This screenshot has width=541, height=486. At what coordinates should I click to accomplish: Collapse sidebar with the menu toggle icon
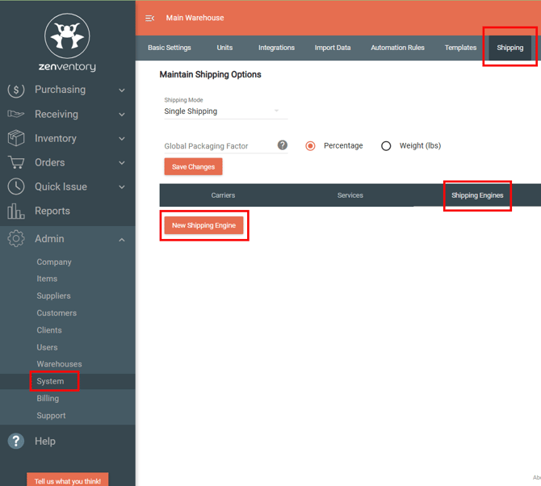pos(149,18)
